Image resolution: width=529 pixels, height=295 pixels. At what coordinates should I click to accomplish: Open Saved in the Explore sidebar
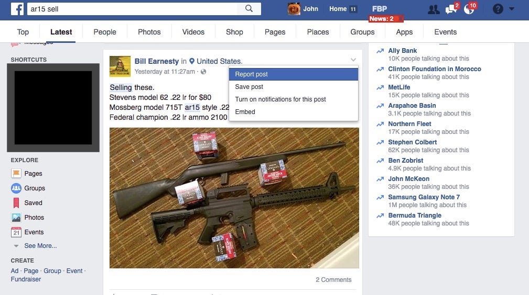tap(27, 203)
